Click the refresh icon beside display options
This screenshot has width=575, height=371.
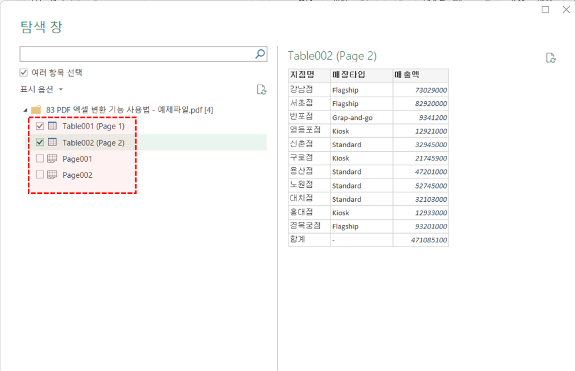click(x=261, y=89)
